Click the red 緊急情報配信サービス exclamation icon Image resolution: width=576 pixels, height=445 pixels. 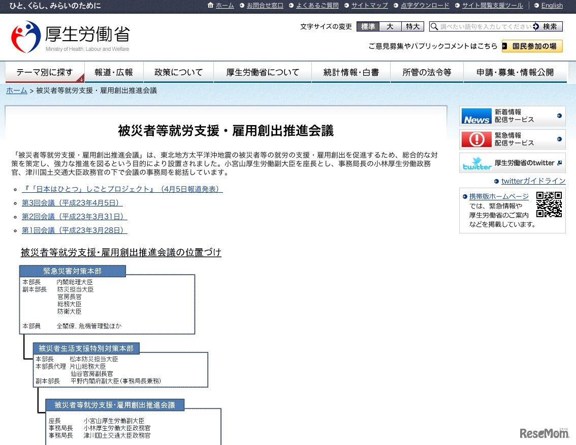coord(475,139)
